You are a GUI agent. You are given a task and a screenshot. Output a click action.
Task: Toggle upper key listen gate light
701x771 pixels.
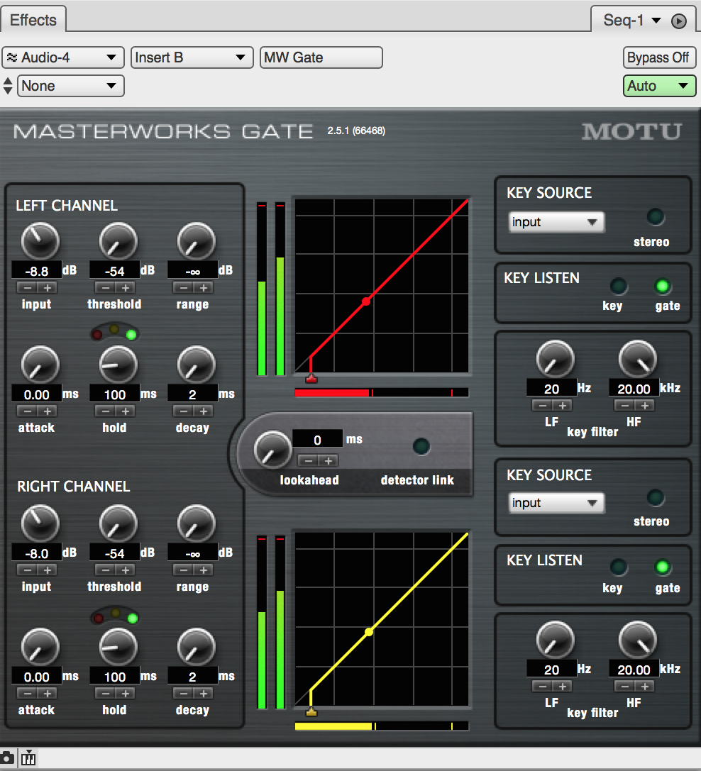coord(663,286)
